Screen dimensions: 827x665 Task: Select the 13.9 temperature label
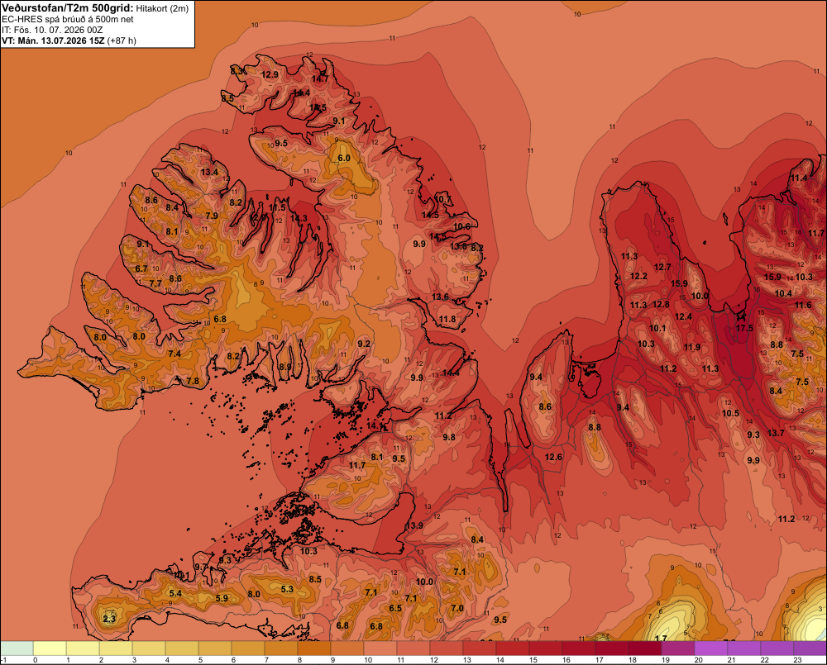(414, 525)
